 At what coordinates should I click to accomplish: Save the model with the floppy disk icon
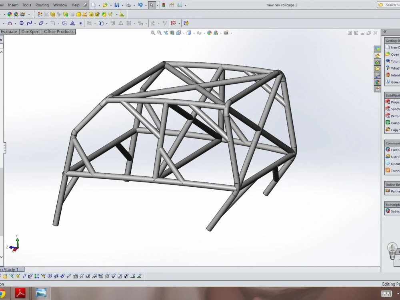click(117, 5)
